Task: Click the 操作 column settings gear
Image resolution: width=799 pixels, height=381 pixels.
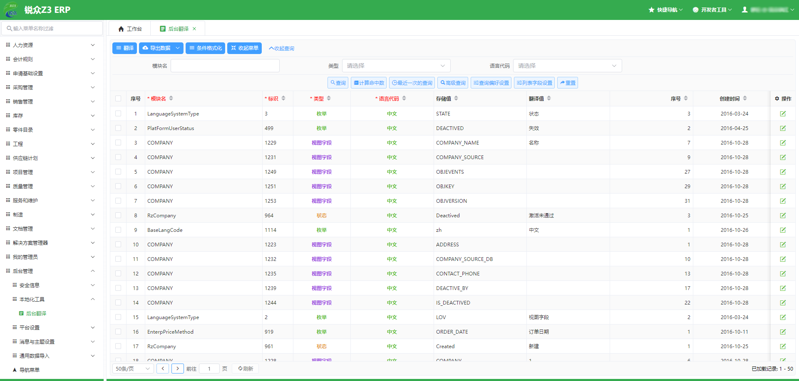Action: pos(777,99)
